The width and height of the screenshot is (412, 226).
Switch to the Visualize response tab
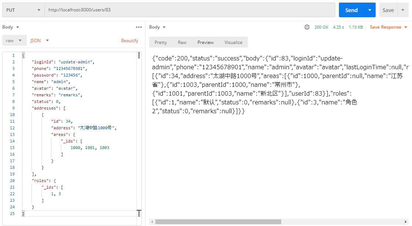[x=233, y=42]
